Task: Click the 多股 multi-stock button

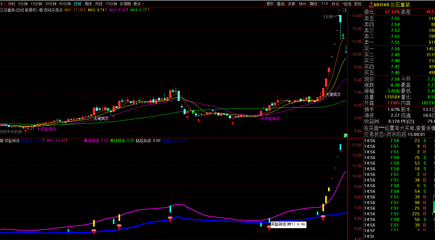Action: [x=291, y=4]
